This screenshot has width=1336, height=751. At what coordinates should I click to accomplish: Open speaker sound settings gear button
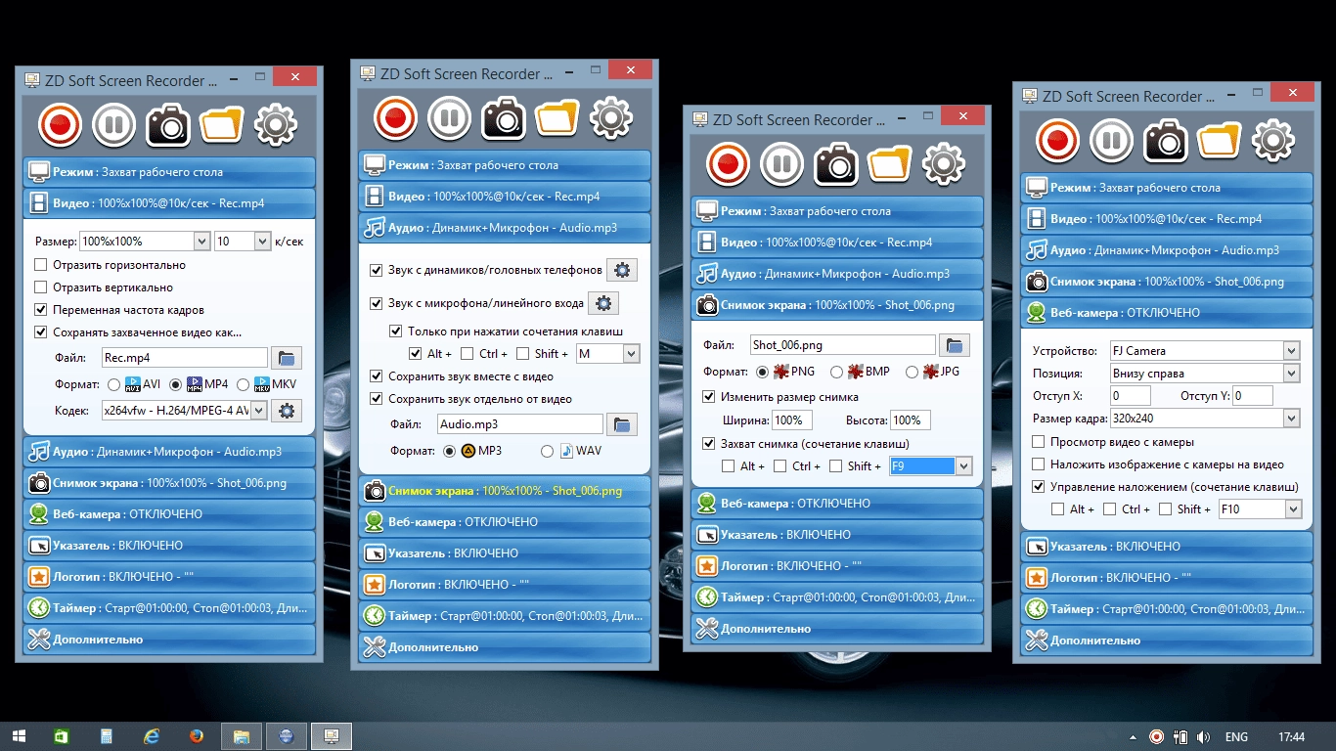tap(622, 270)
